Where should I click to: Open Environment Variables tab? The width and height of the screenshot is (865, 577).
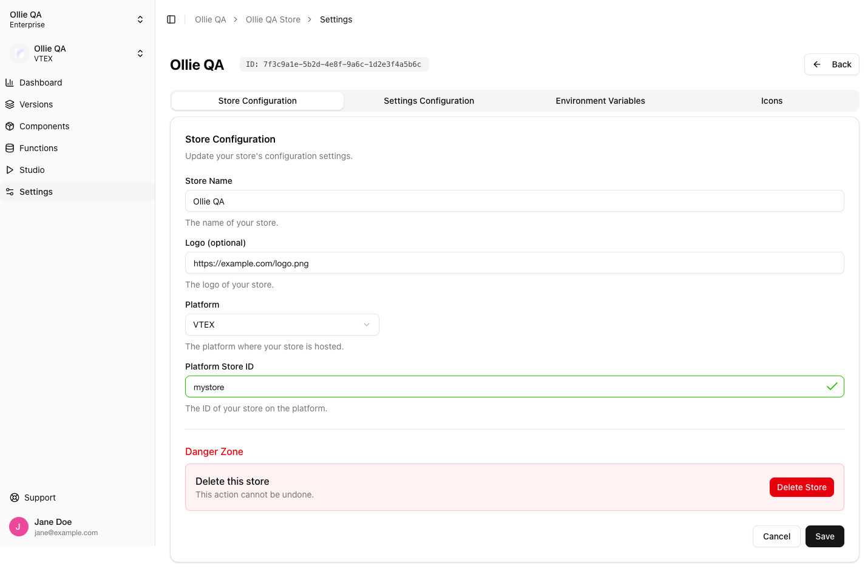pos(600,101)
